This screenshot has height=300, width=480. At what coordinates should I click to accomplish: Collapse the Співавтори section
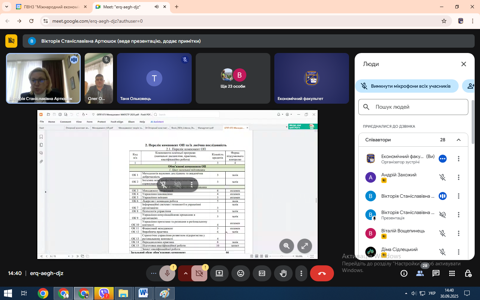point(459,140)
